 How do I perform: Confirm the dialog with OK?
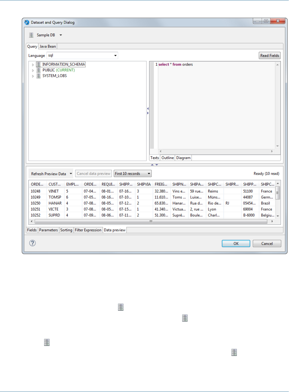tap(236, 243)
